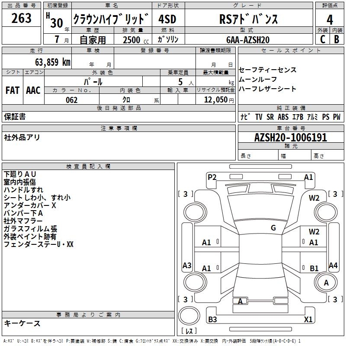Click shift type FAT

point(13,90)
